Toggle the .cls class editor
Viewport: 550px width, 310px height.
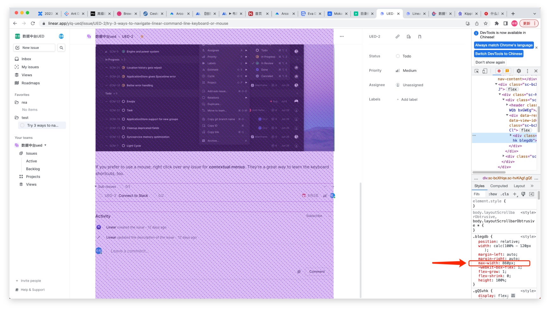point(505,194)
